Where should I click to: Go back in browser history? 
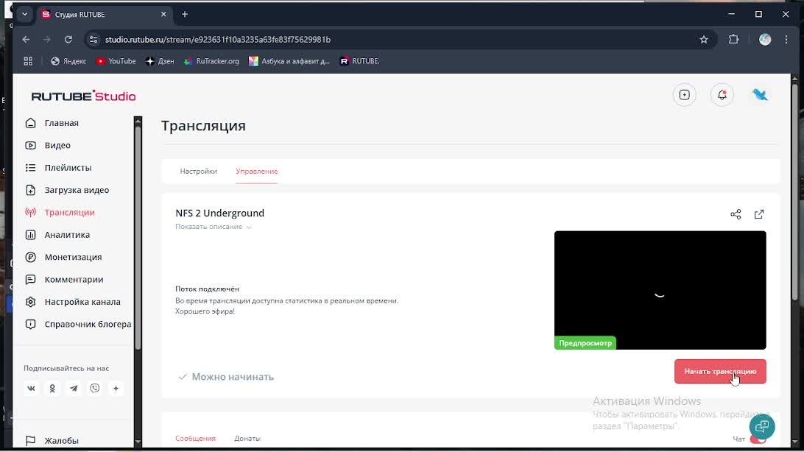[27, 40]
